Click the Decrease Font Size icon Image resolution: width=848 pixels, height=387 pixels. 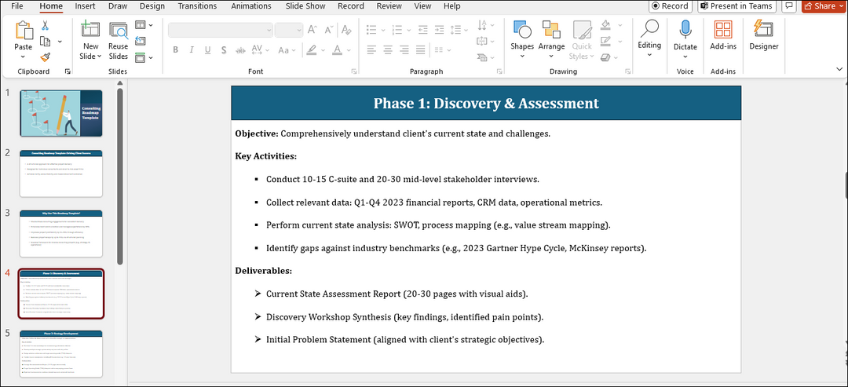(329, 29)
